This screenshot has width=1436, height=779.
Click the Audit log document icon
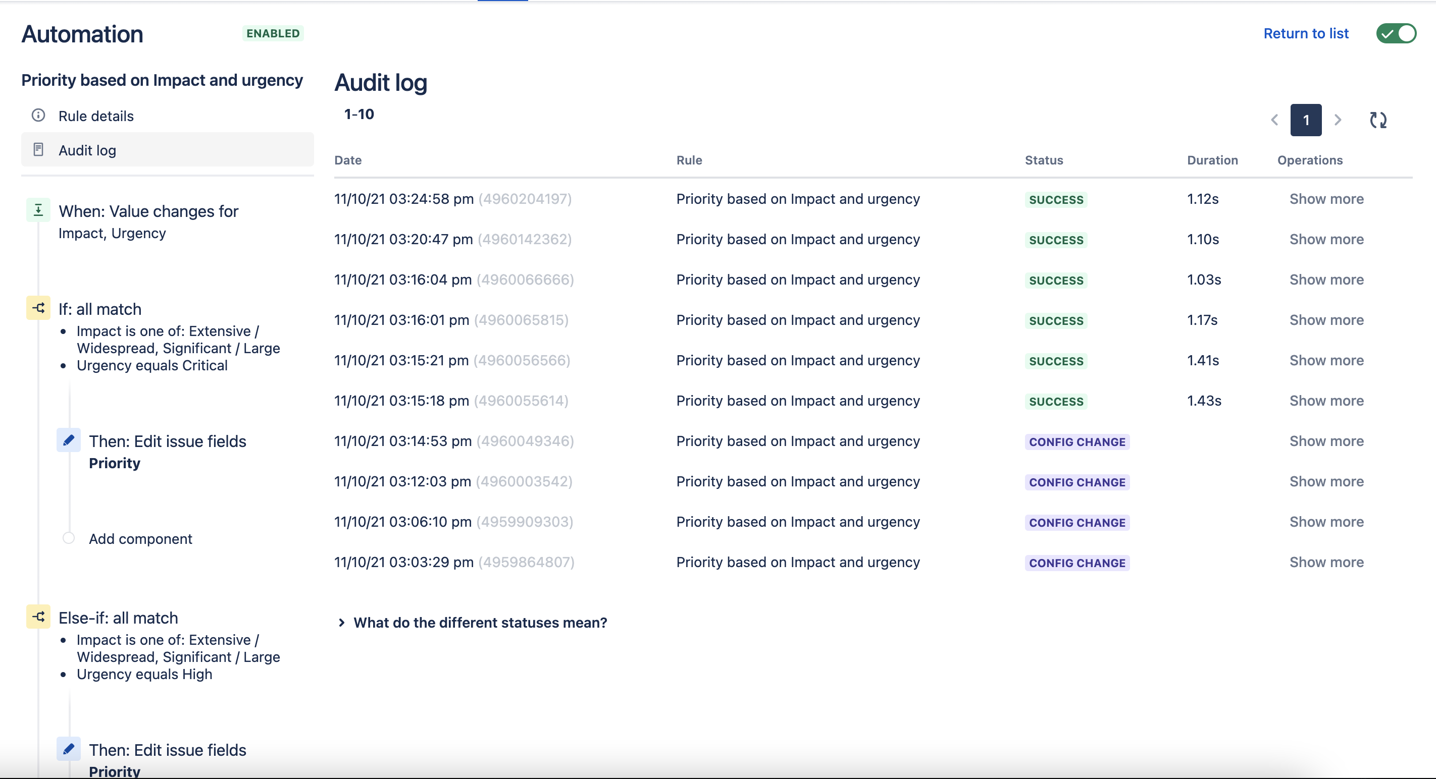pos(38,149)
